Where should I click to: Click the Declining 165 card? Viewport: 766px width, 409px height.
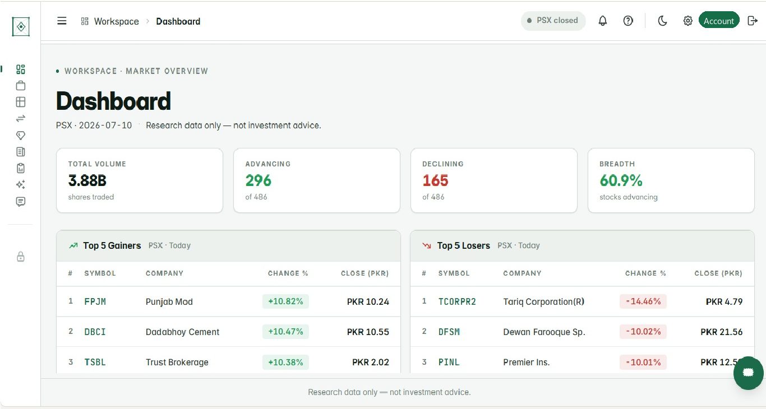click(494, 180)
